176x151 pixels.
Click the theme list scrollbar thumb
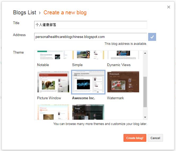pos(145,92)
